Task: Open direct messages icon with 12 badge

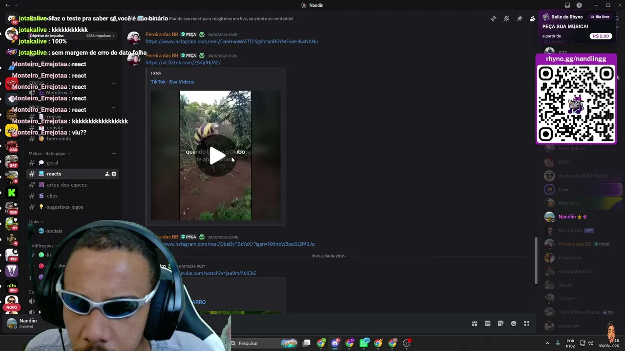Action: coord(12,19)
